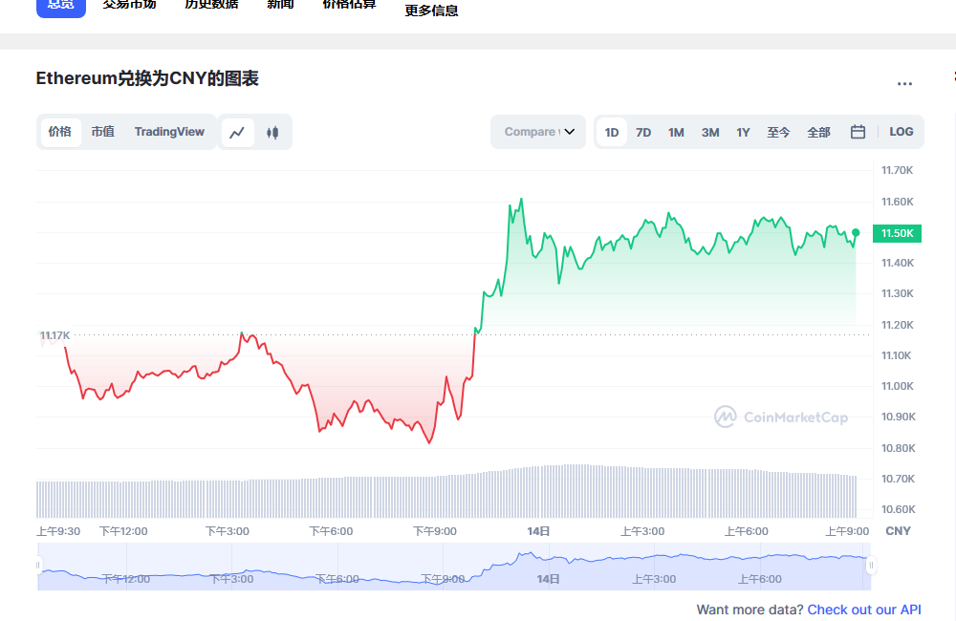This screenshot has width=956, height=621.
Task: Switch to candlestick chart icon
Action: [x=272, y=132]
